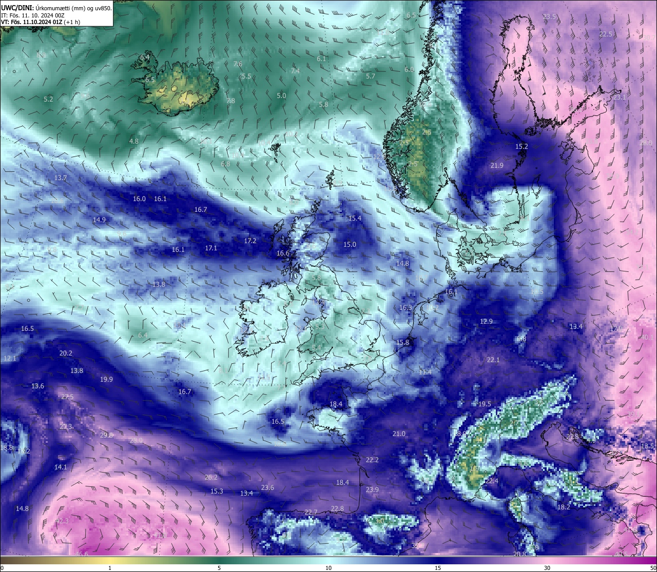
Task: Click the 17.1 value on the map
Action: (x=211, y=248)
